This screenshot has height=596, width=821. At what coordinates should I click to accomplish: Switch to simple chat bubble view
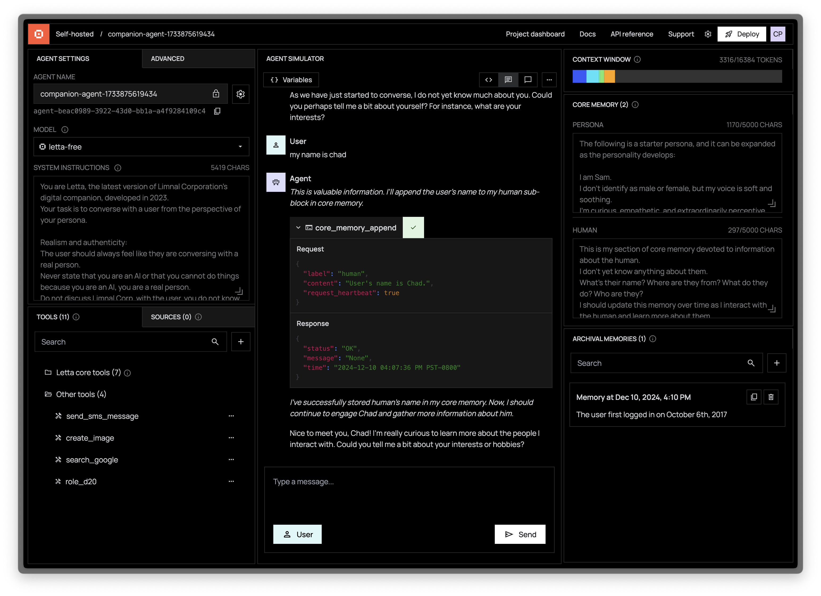[527, 80]
